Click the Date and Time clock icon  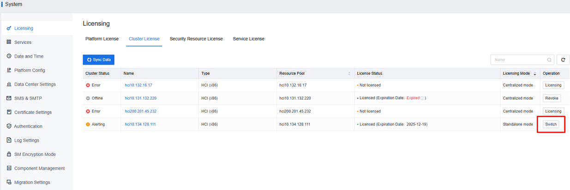9,56
